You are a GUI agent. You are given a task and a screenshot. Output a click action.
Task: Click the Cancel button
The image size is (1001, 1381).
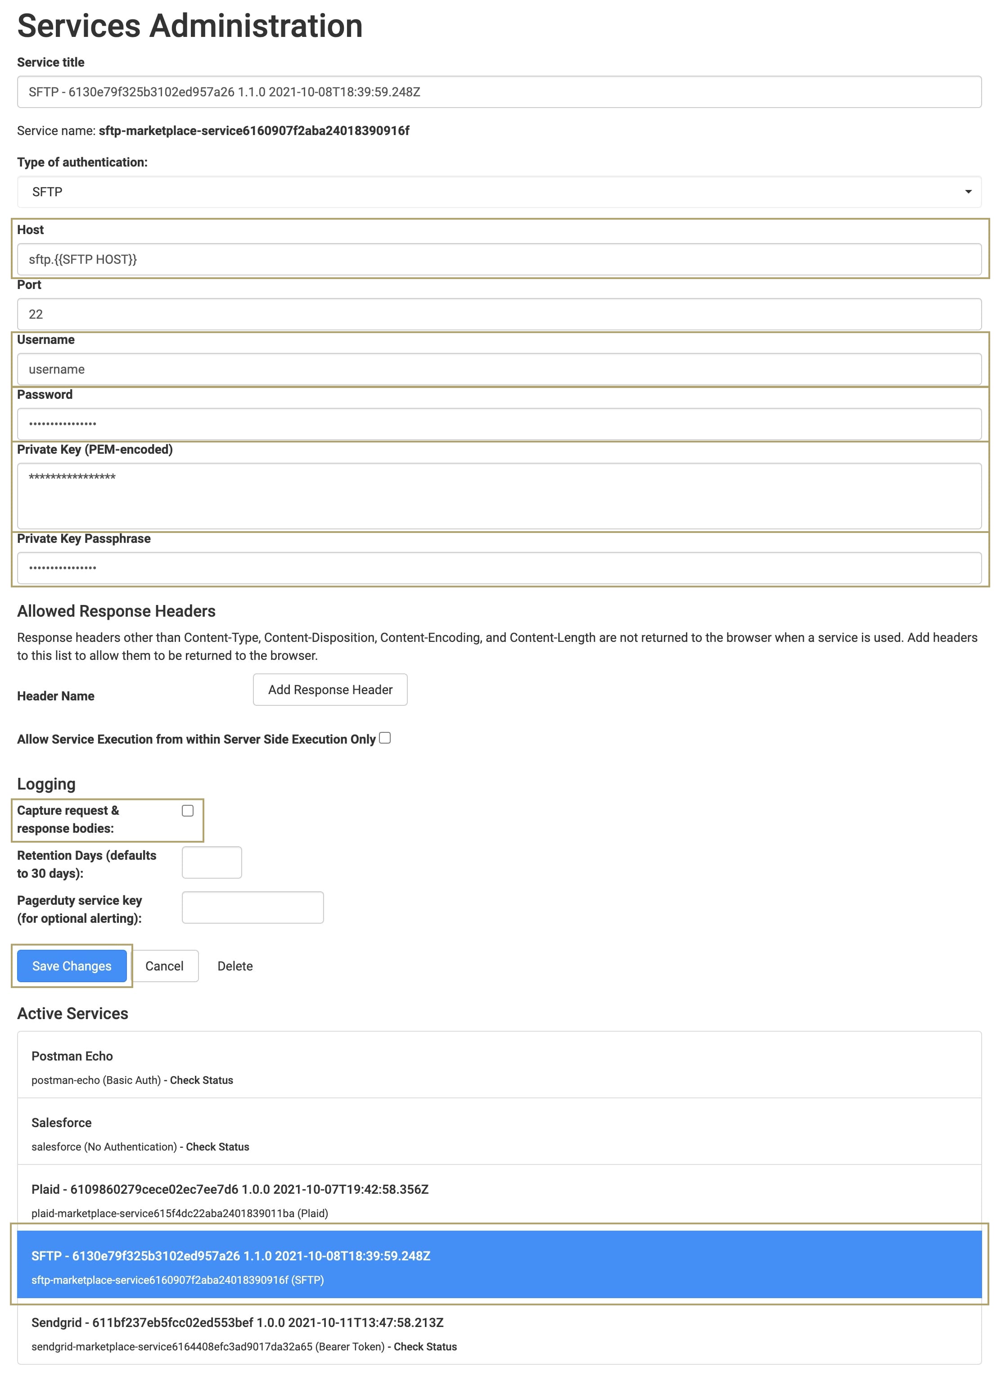tap(164, 966)
